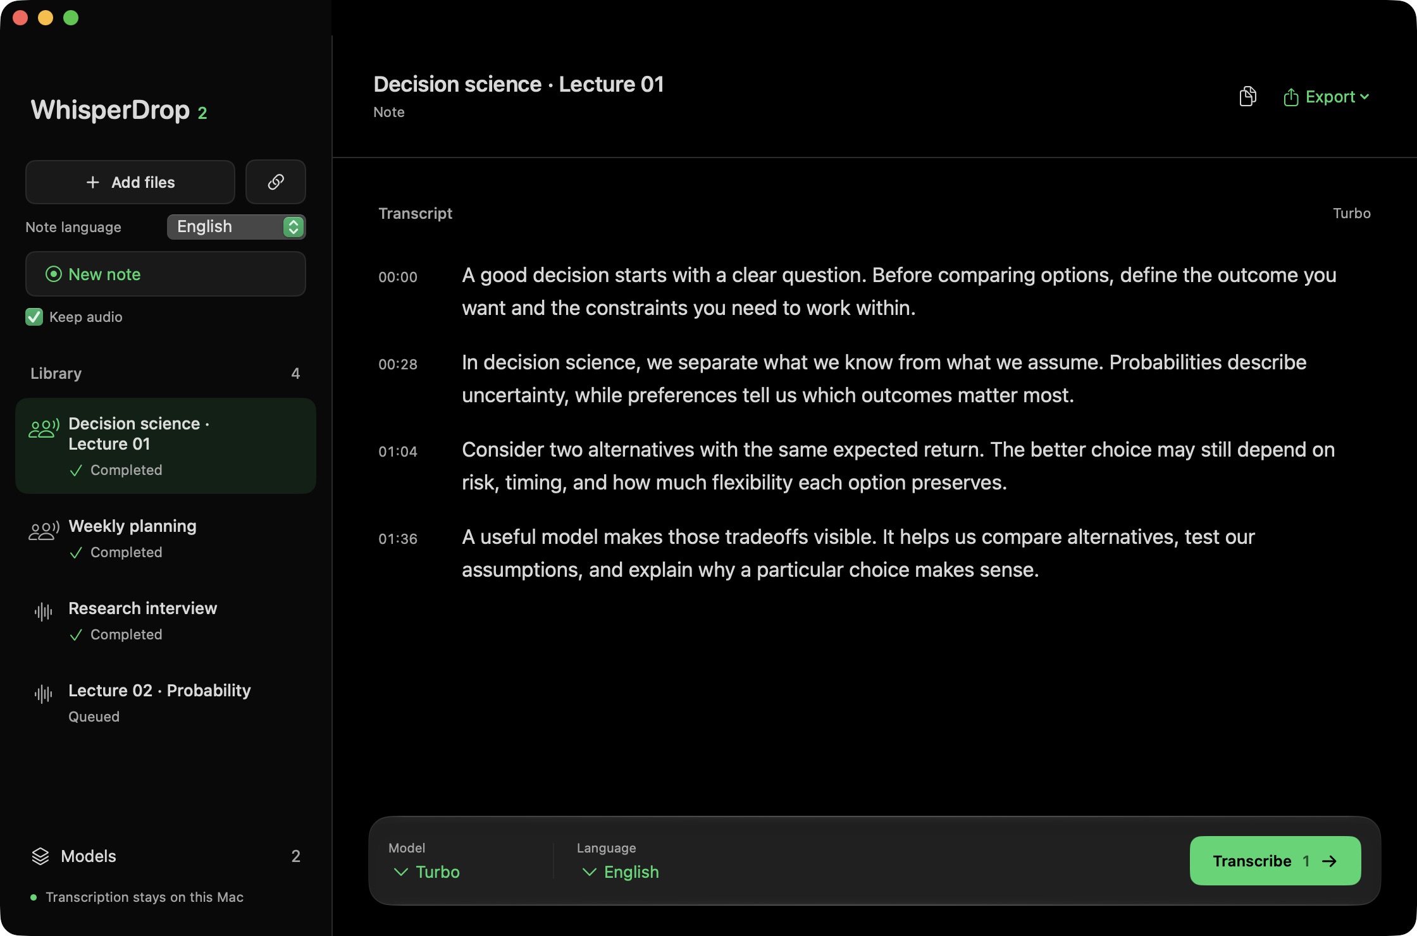Expand the Language English dropdown in bottom bar
This screenshot has height=936, width=1417.
click(621, 872)
